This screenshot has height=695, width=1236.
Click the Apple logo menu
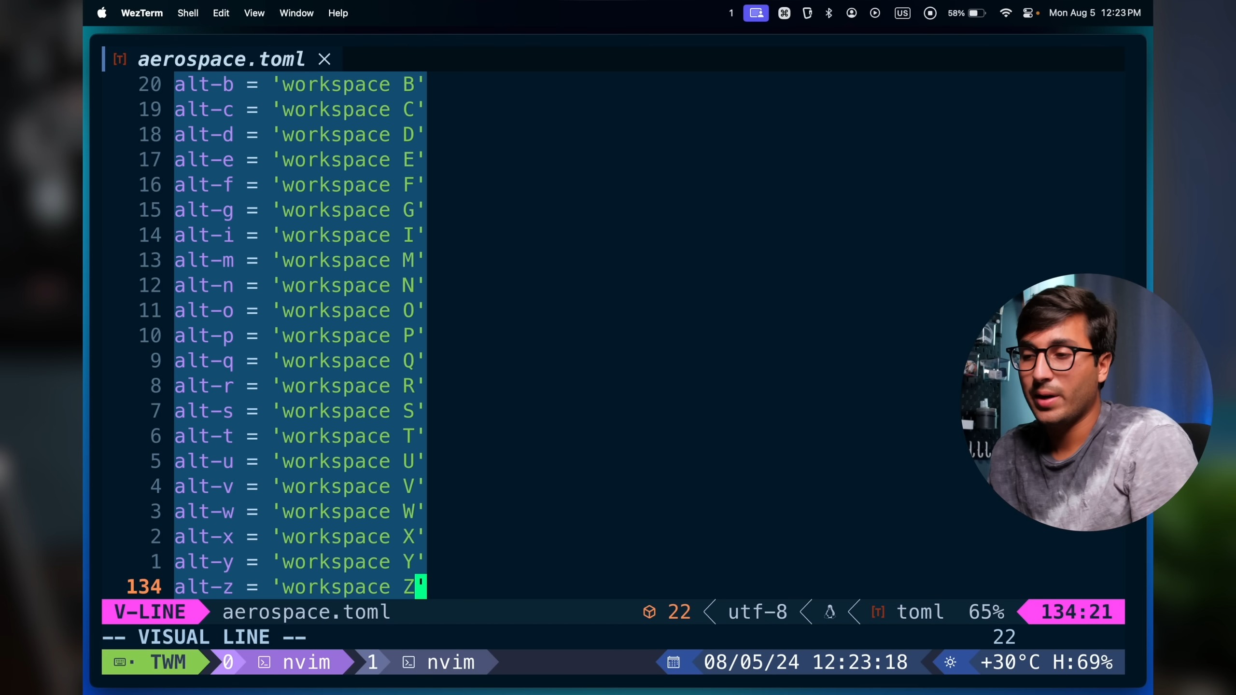coord(101,13)
